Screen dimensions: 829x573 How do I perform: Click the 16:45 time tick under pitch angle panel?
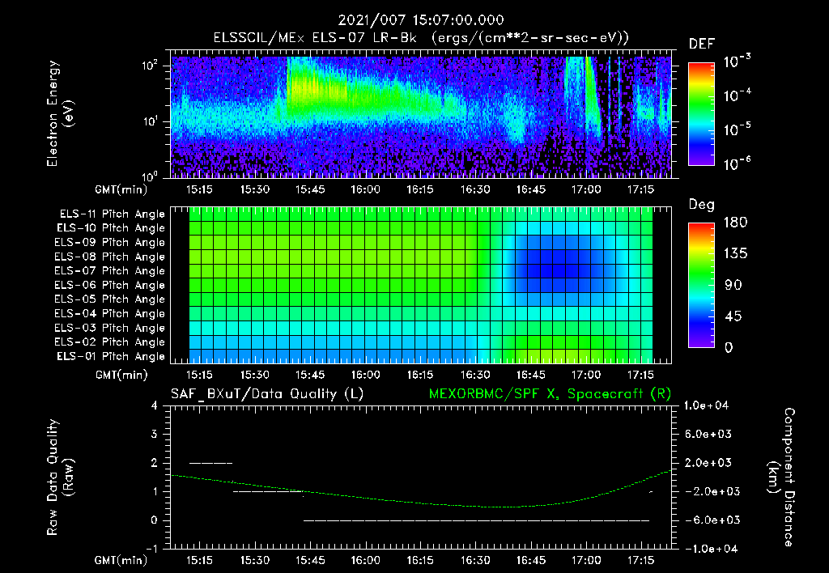point(530,375)
